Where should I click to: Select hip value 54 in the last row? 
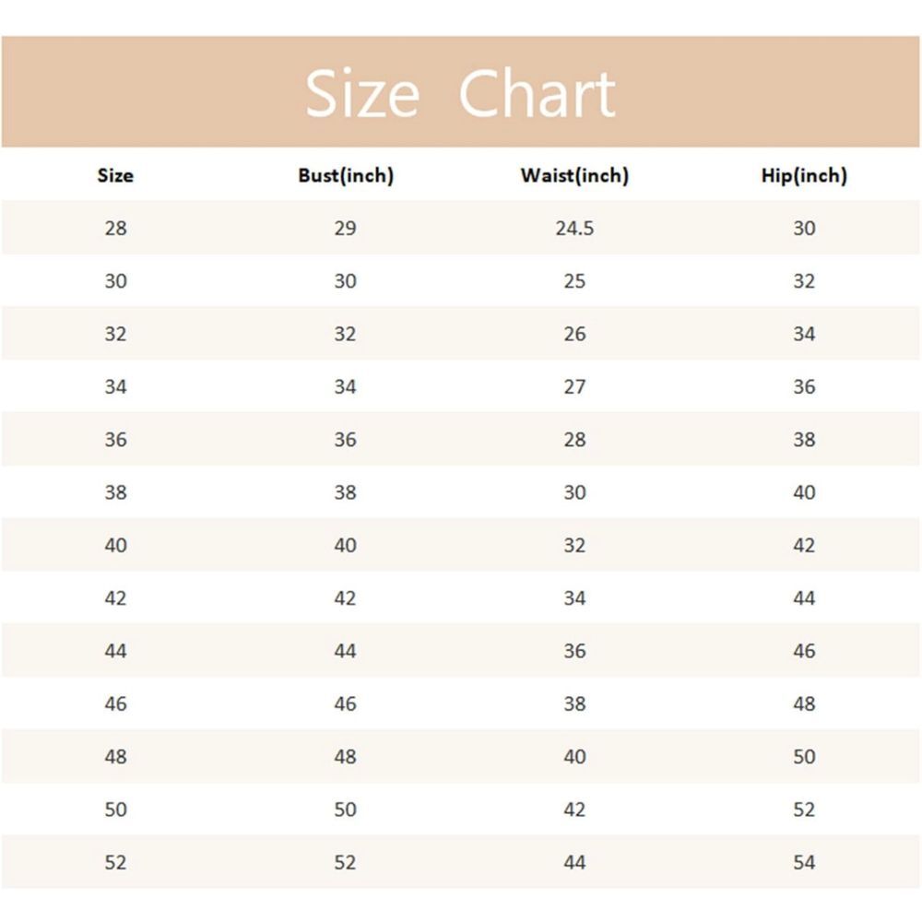[x=804, y=862]
